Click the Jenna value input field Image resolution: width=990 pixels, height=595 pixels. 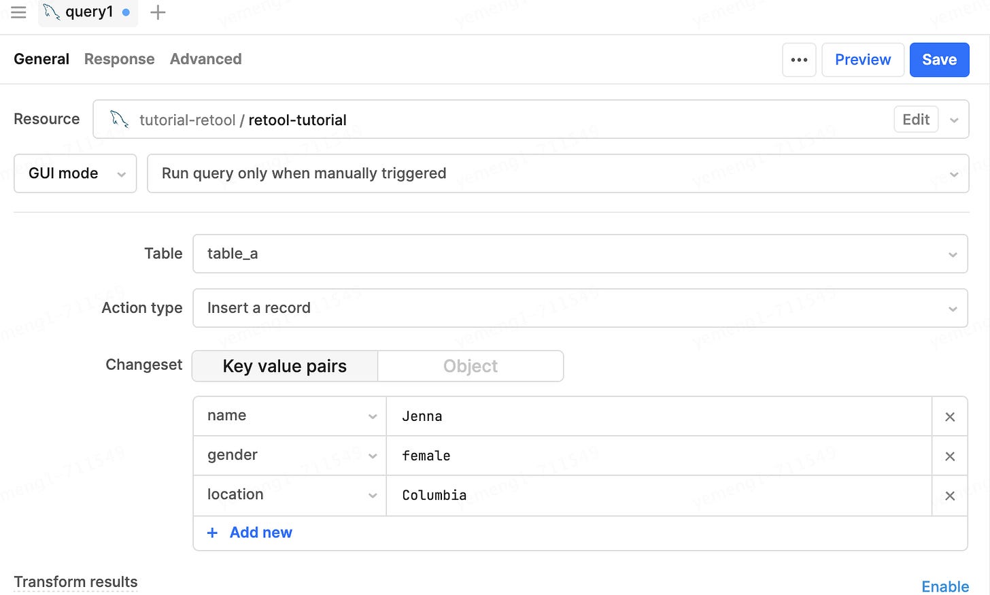(x=659, y=416)
